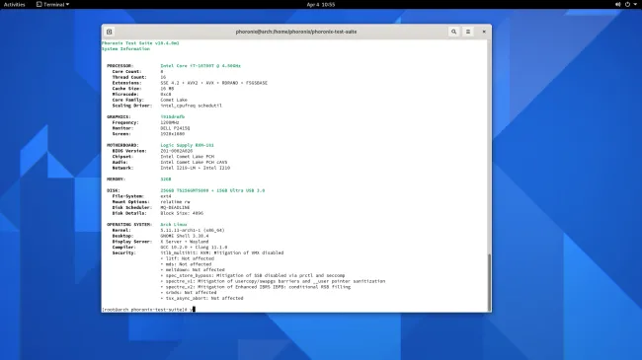Click the 'meltdown: Not affected' line

193,270
